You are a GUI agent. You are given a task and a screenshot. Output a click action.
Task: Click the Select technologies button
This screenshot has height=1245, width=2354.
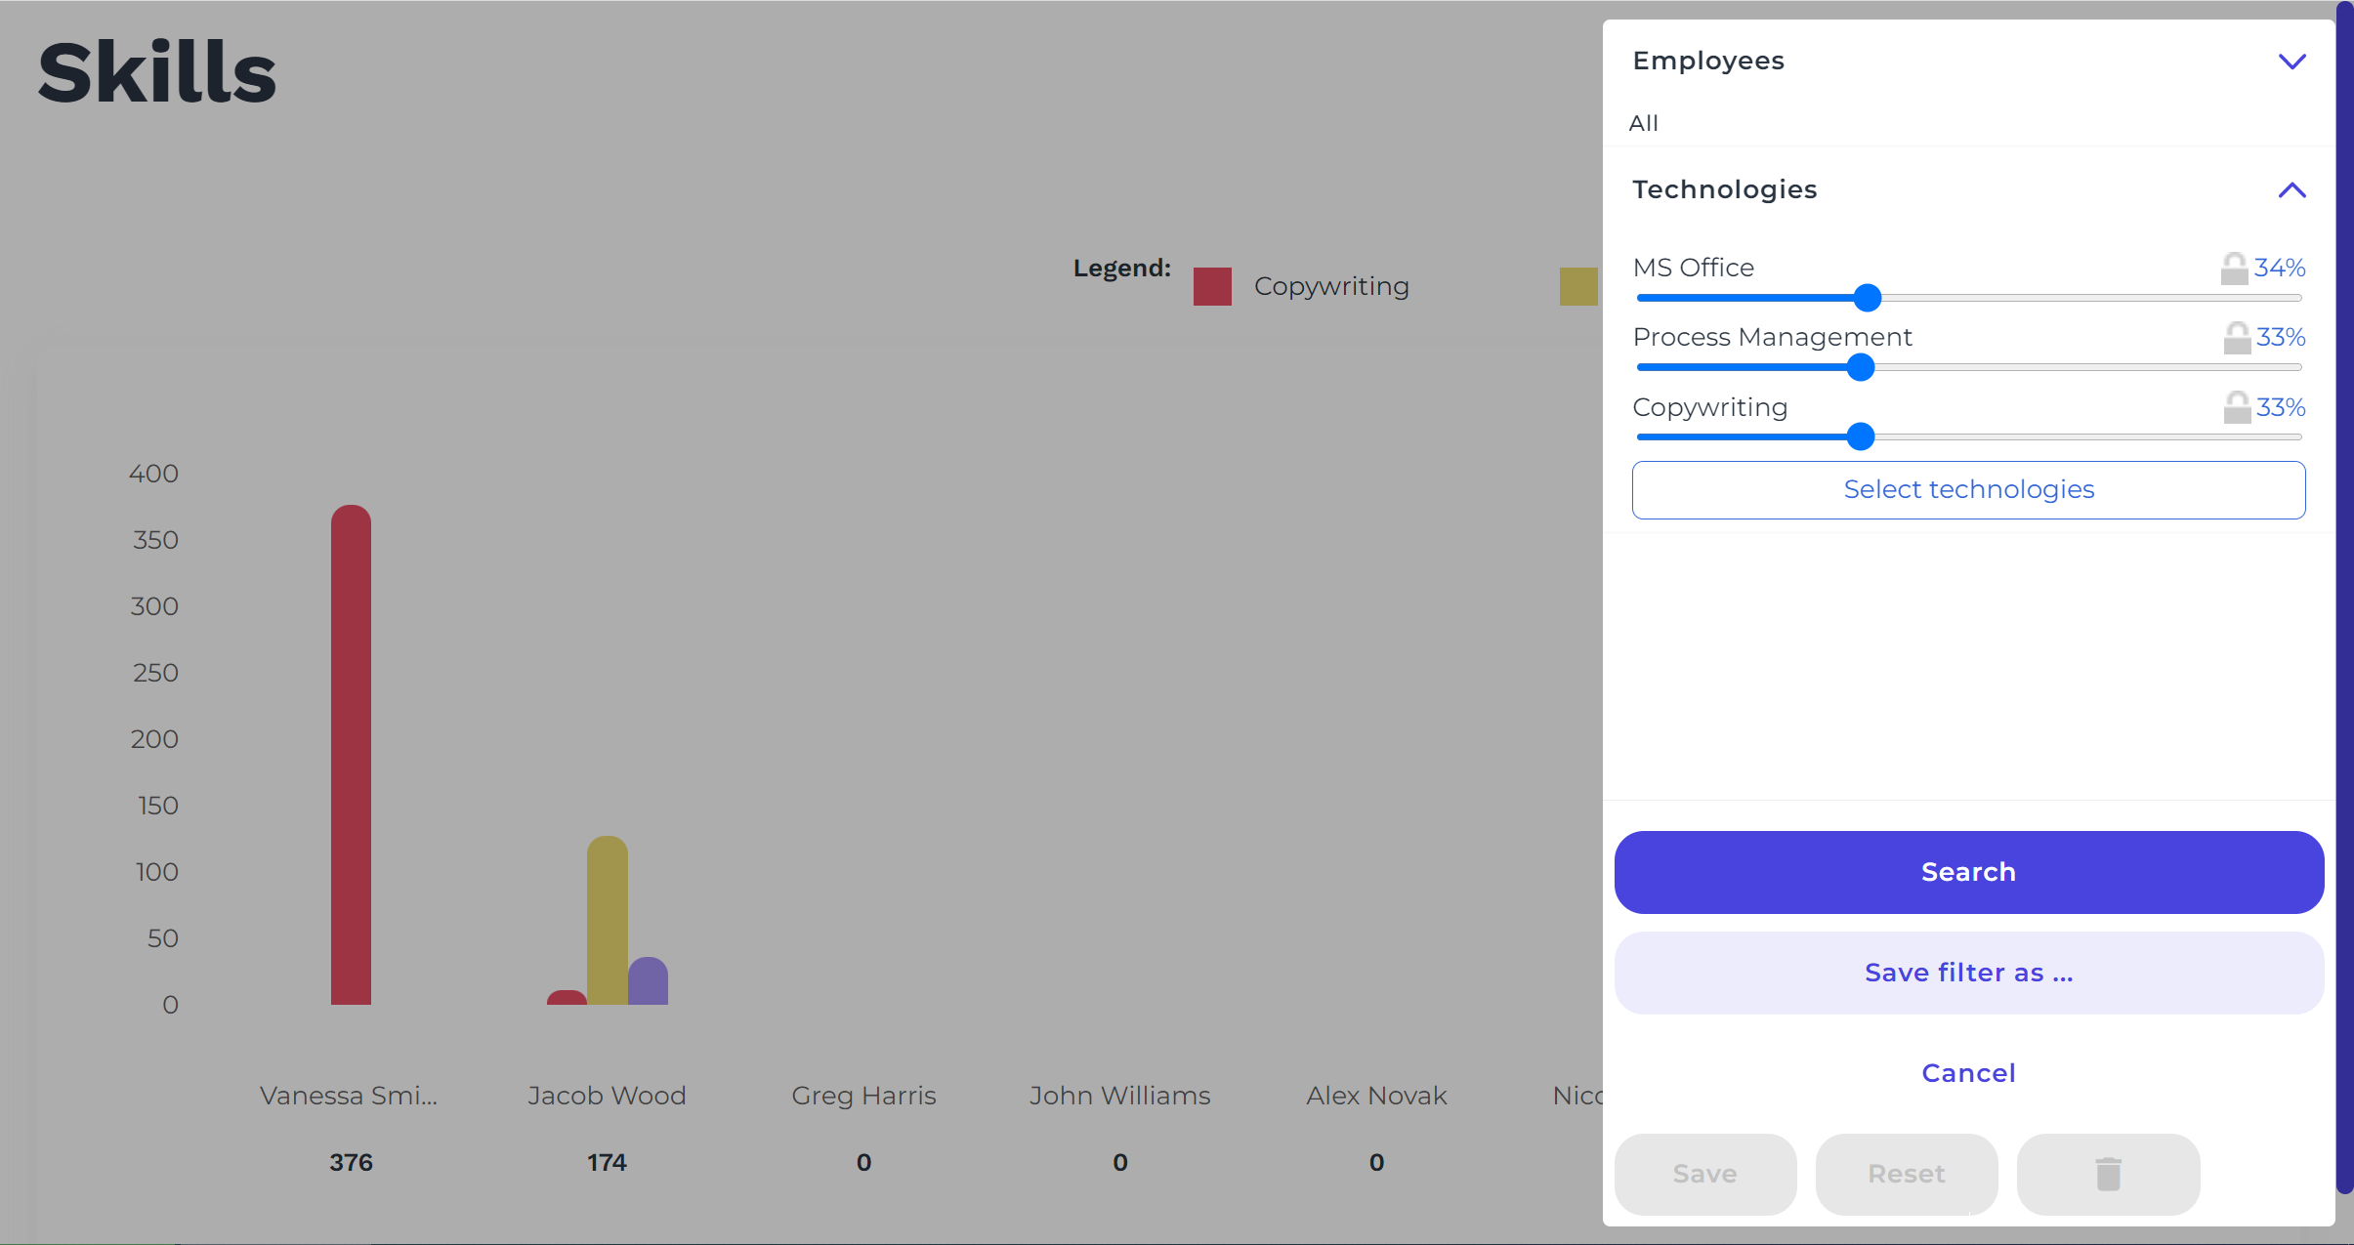point(1968,489)
